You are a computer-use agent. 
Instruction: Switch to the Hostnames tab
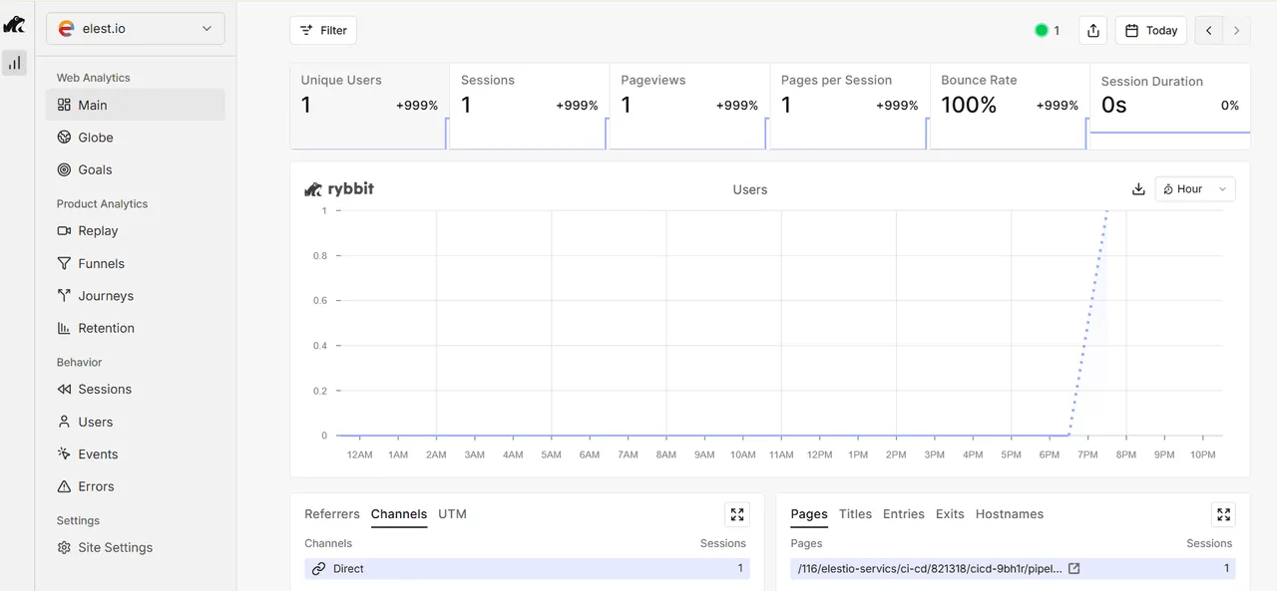click(x=1010, y=514)
